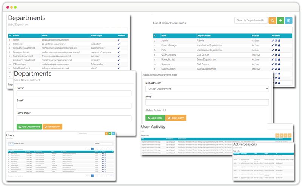Click the user icon for Admin role row
The height and width of the screenshot is (188, 302).
pyautogui.click(x=279, y=41)
